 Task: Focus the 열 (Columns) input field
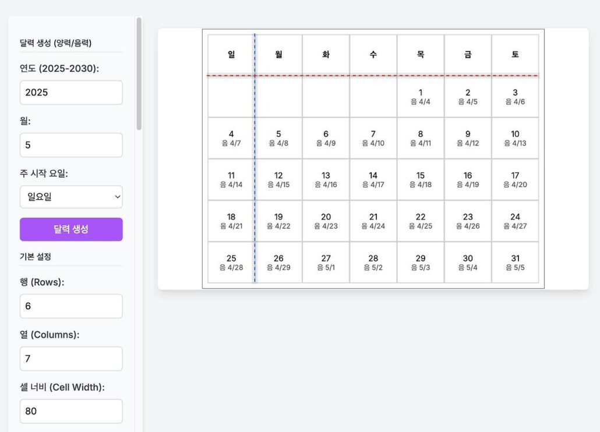point(71,359)
